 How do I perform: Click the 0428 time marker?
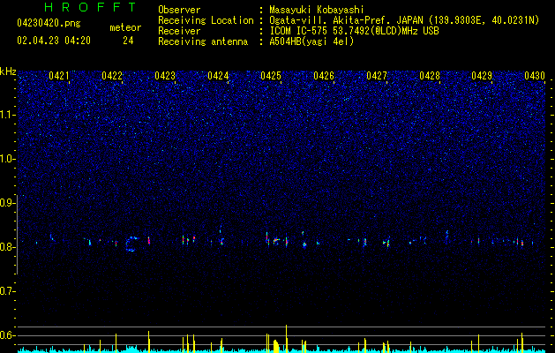click(x=430, y=76)
